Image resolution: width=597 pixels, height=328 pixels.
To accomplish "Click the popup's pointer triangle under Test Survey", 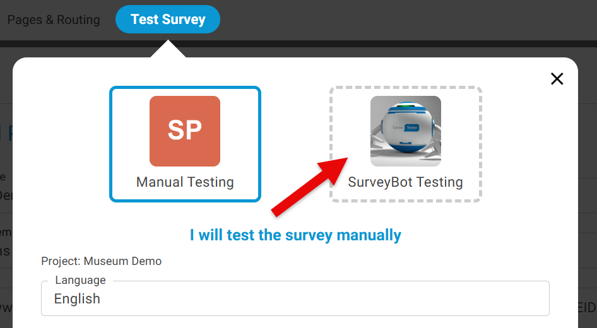I will (168, 50).
